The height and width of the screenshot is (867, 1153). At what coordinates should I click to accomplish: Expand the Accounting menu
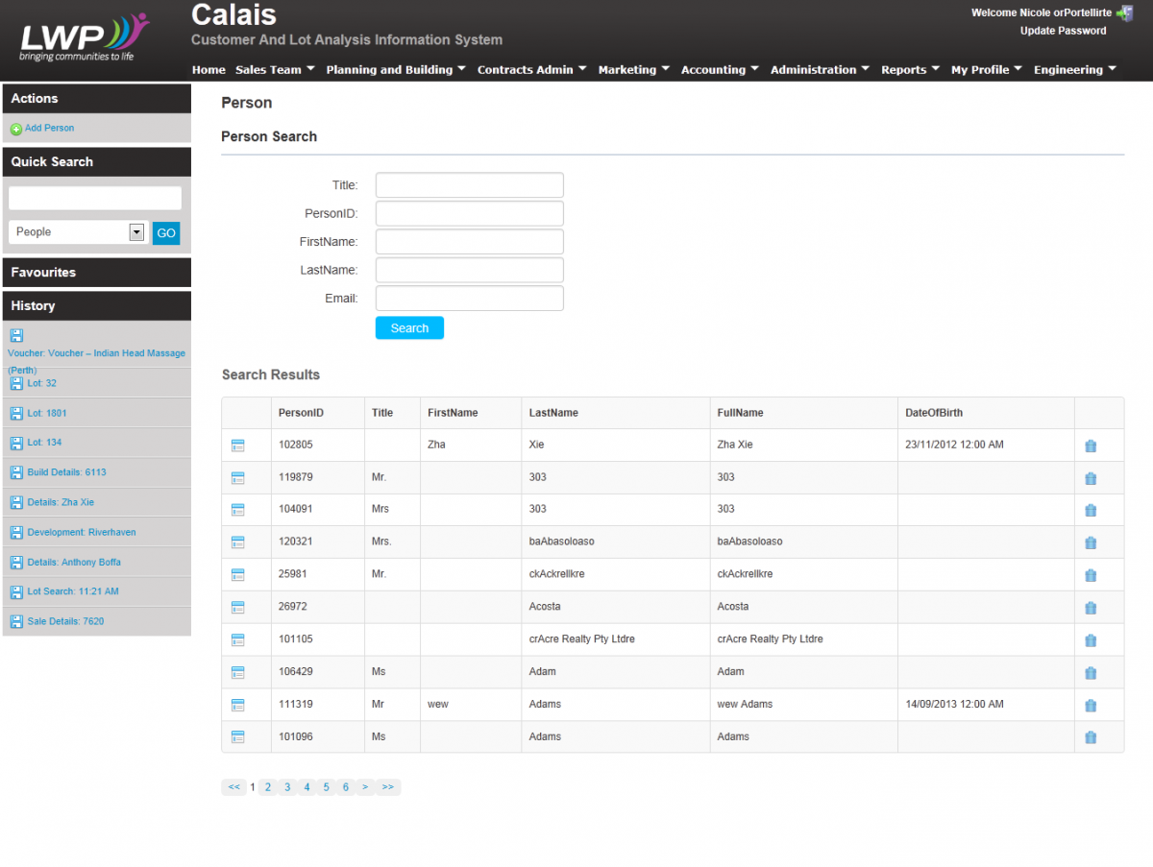tap(719, 70)
